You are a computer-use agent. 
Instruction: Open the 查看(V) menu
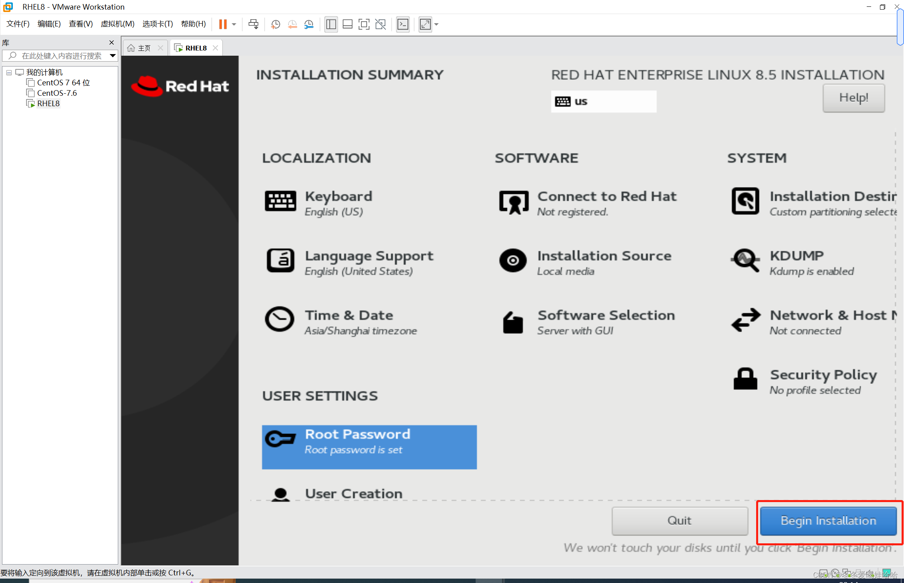[81, 24]
